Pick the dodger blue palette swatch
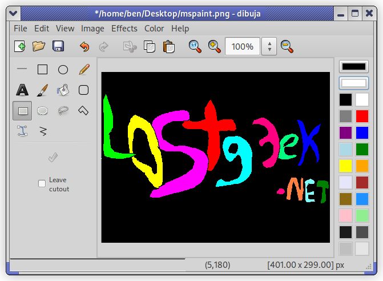Viewport: 383px width, 281px height. click(362, 199)
